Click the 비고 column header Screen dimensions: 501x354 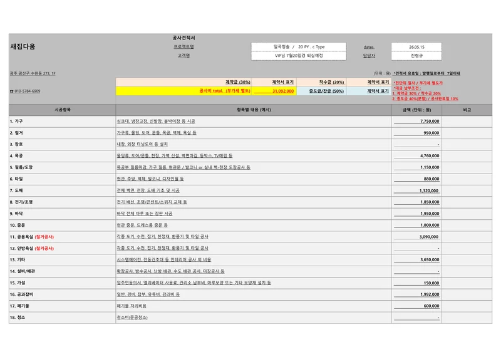467,110
